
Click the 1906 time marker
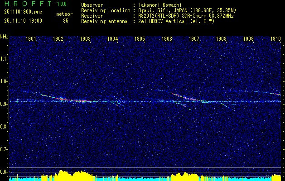coord(167,38)
